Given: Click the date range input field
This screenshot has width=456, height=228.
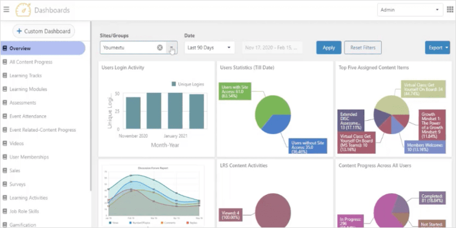Looking at the screenshot, I should [272, 48].
